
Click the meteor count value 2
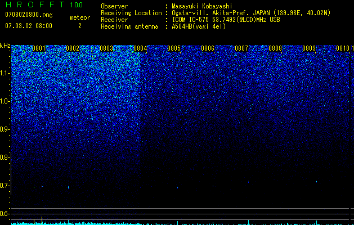point(80,26)
